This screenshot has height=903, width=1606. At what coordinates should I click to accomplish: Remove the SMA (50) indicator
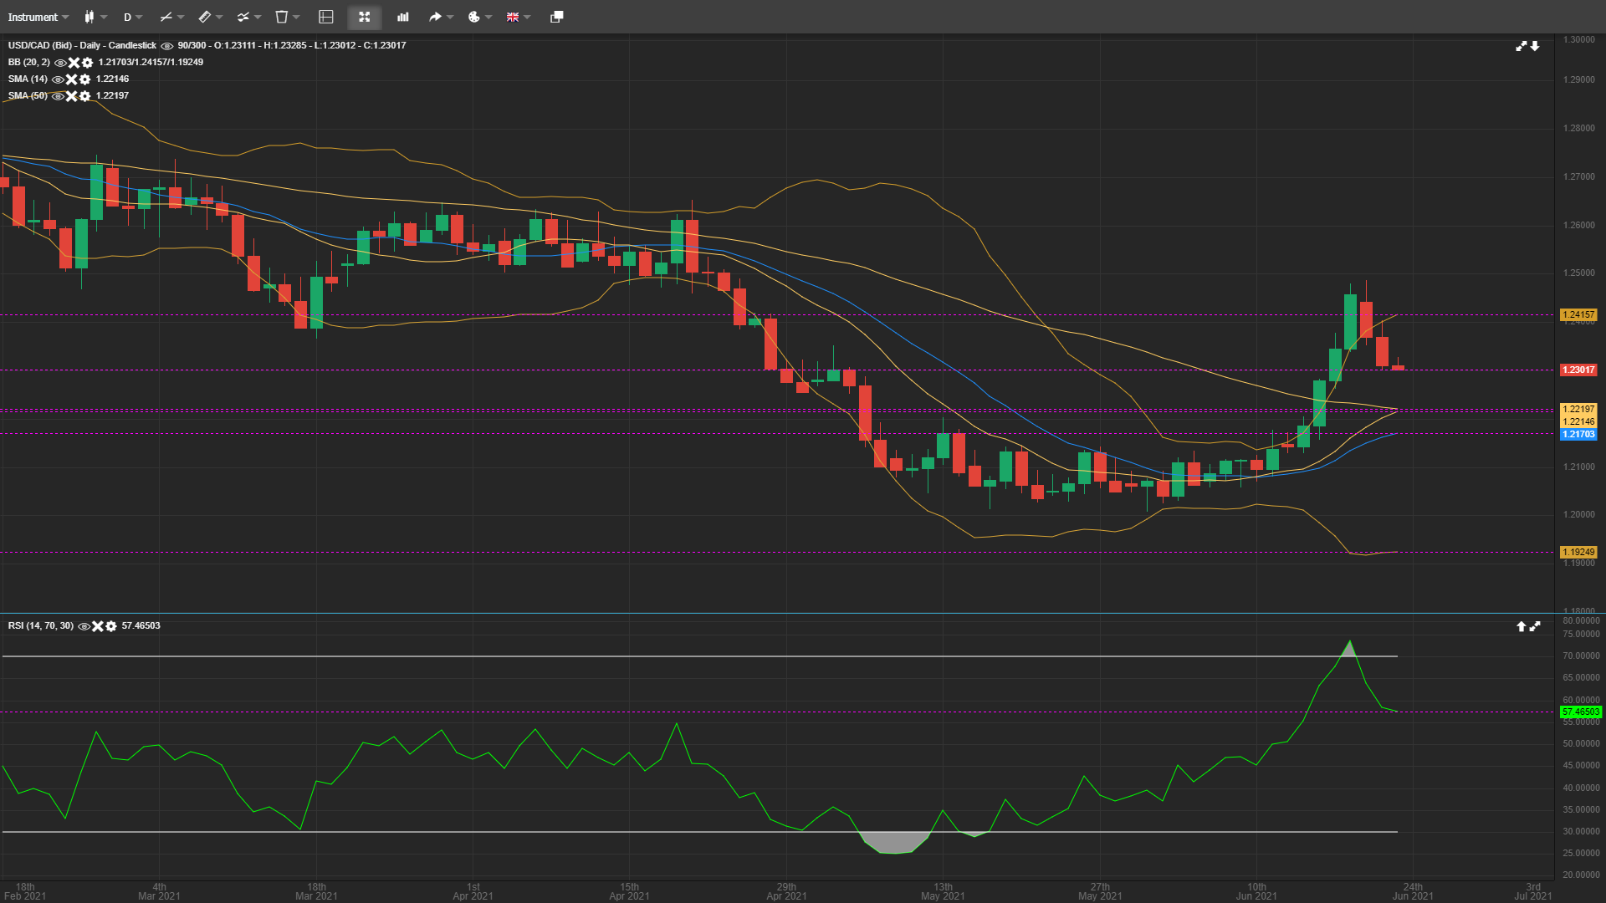(71, 96)
